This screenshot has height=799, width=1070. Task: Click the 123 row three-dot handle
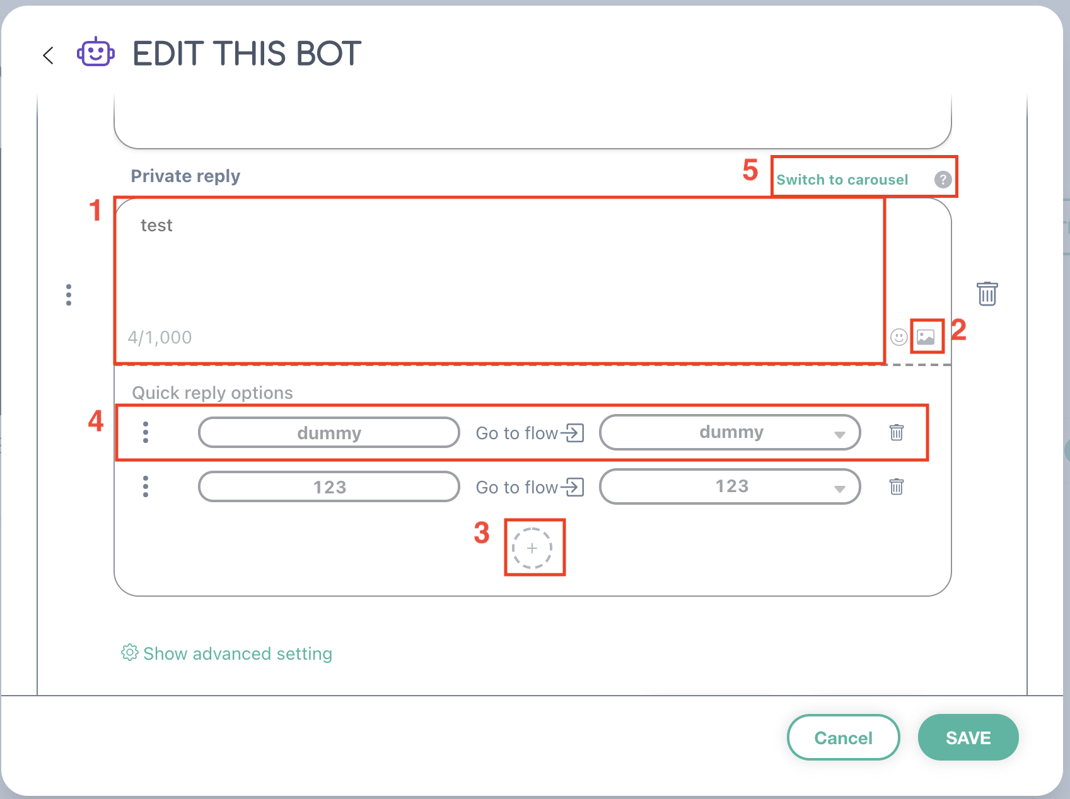pyautogui.click(x=146, y=486)
